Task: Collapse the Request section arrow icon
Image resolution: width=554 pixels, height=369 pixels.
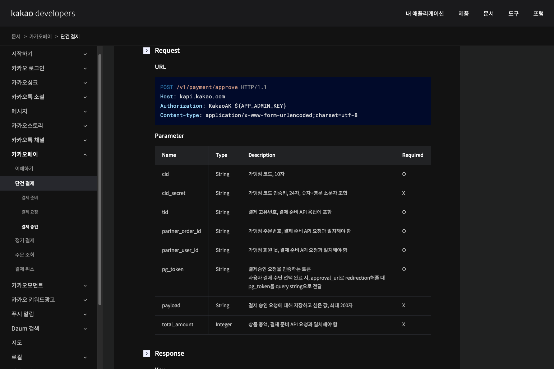Action: click(x=147, y=51)
